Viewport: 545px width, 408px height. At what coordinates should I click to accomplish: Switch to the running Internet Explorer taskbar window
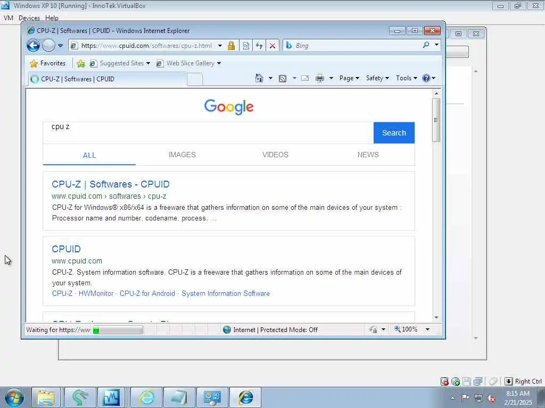pos(245,397)
